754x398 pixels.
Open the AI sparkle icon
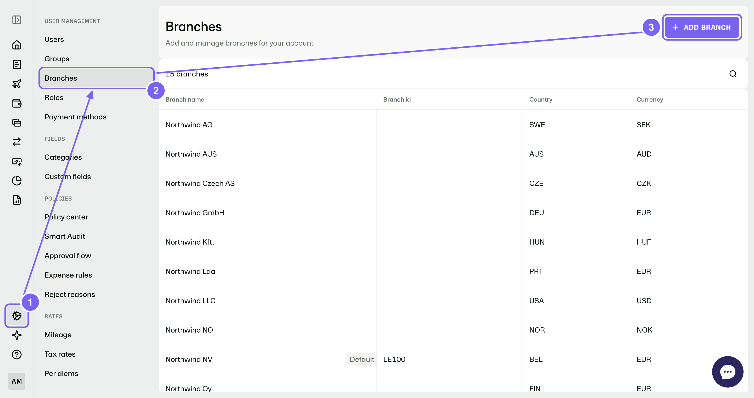coord(17,335)
